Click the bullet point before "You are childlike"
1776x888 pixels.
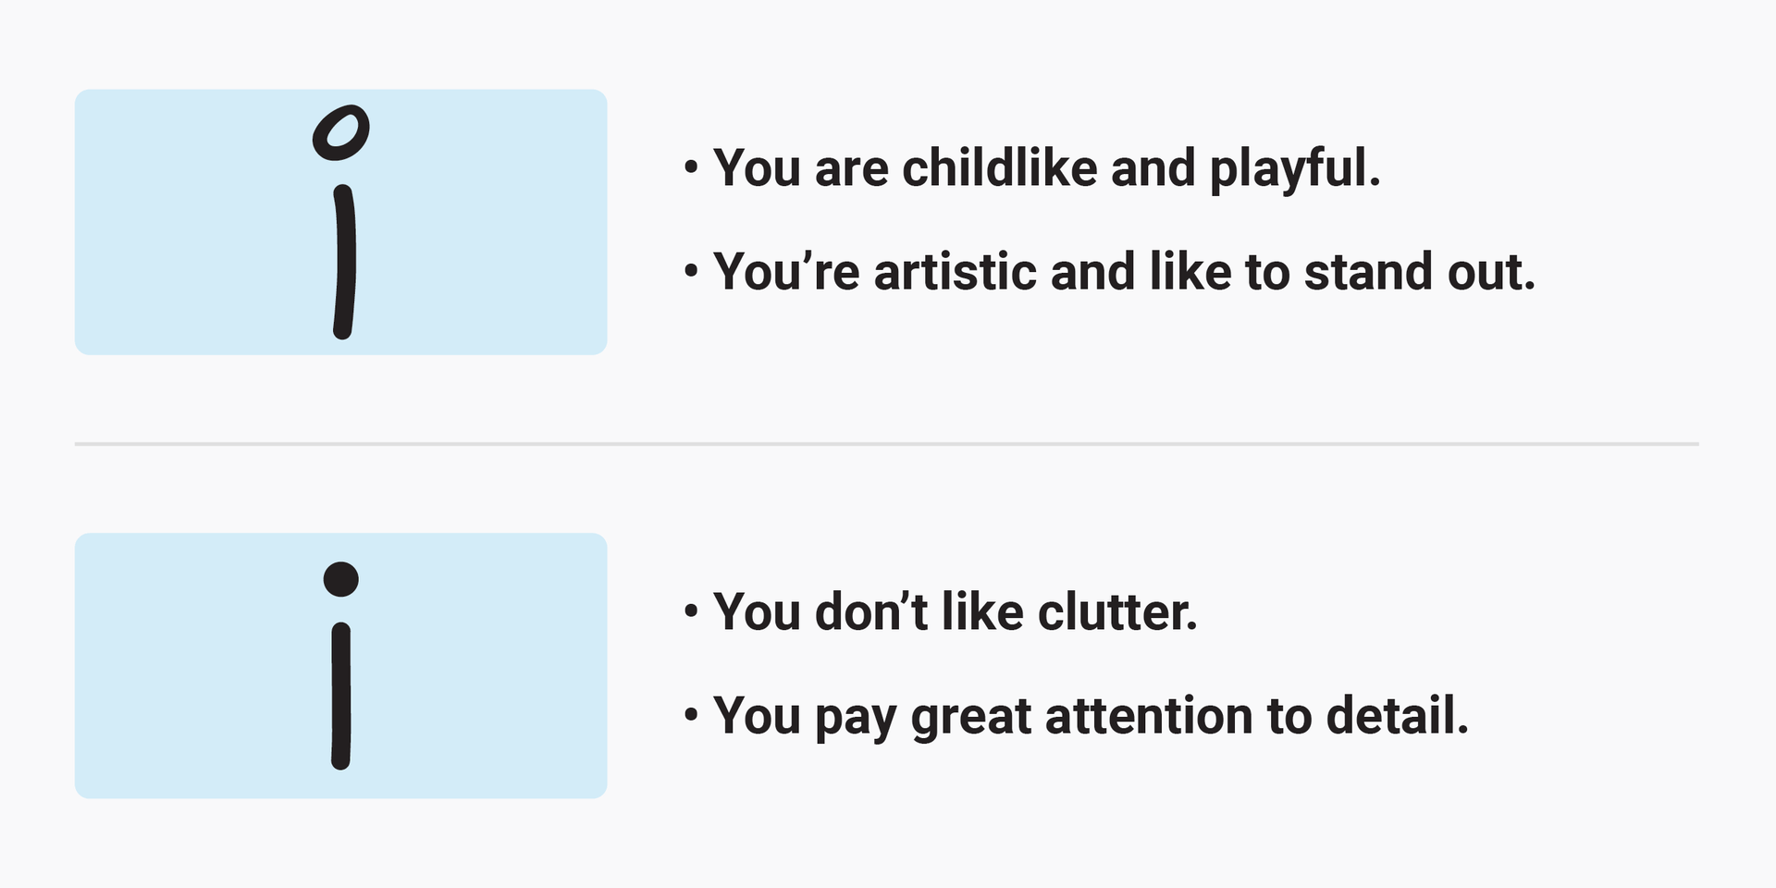point(691,168)
